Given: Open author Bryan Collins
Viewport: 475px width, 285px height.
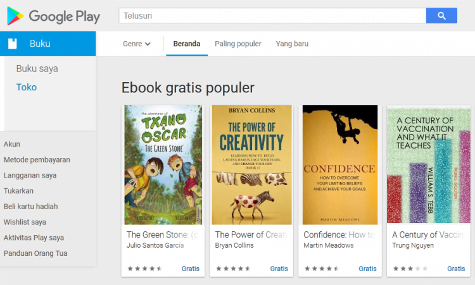Looking at the screenshot, I should 234,245.
